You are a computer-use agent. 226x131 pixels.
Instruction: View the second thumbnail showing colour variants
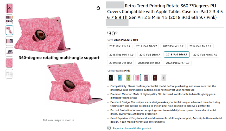9,19
